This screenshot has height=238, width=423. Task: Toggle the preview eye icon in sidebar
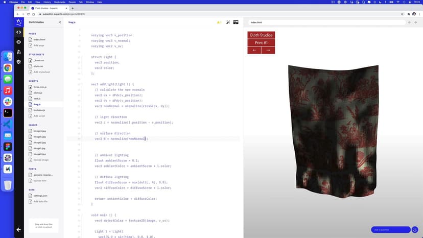coord(19,42)
